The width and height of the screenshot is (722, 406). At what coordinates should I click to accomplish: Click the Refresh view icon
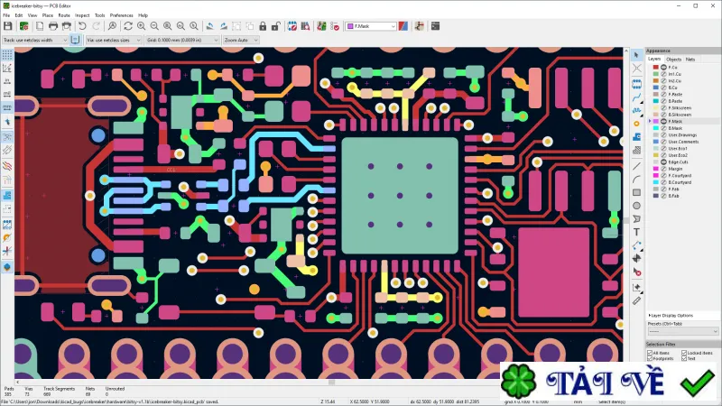tap(127, 26)
